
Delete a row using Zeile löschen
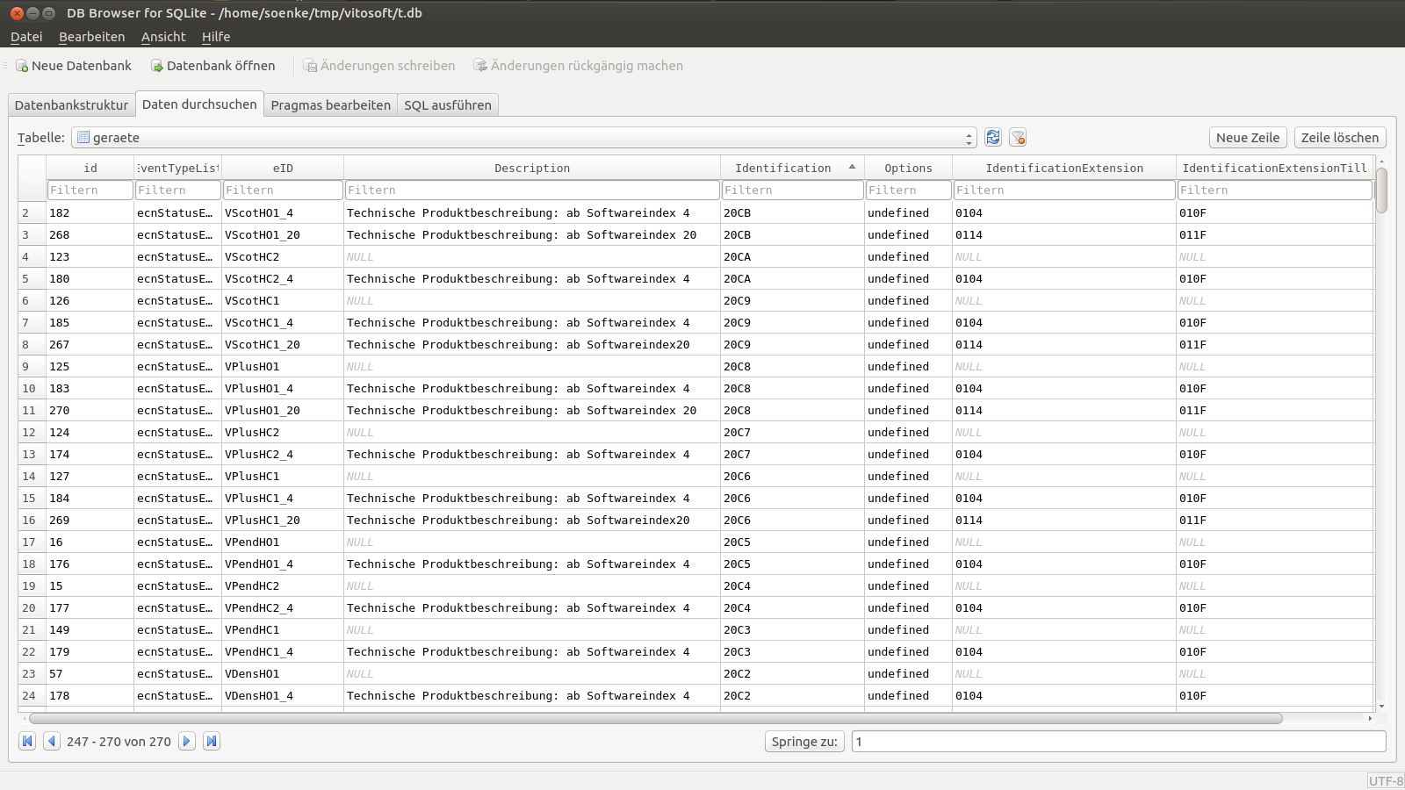1338,137
